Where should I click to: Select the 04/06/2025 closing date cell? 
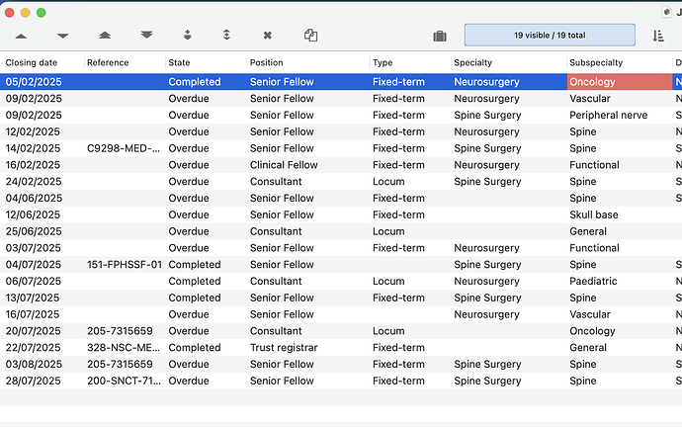click(x=34, y=199)
